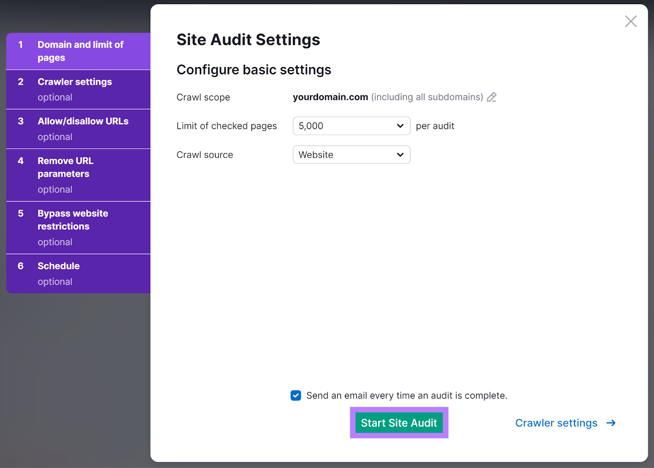
Task: Go to the Crawler settings step
Action: point(78,89)
